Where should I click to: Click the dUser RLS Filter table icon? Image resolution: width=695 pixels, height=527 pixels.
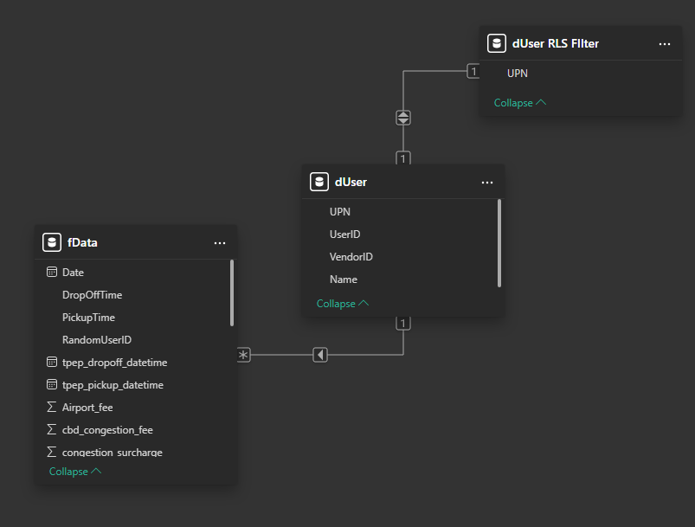coord(496,43)
